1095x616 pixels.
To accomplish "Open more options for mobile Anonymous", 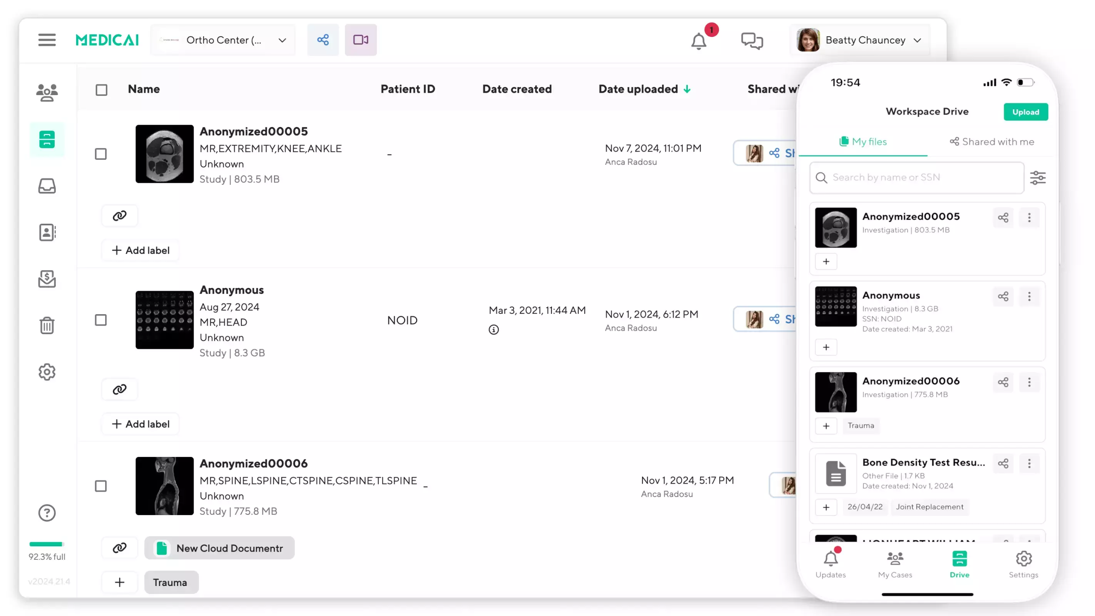I will pyautogui.click(x=1029, y=296).
